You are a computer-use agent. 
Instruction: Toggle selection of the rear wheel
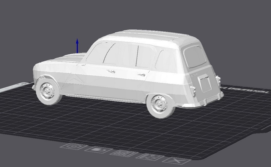[160, 105]
